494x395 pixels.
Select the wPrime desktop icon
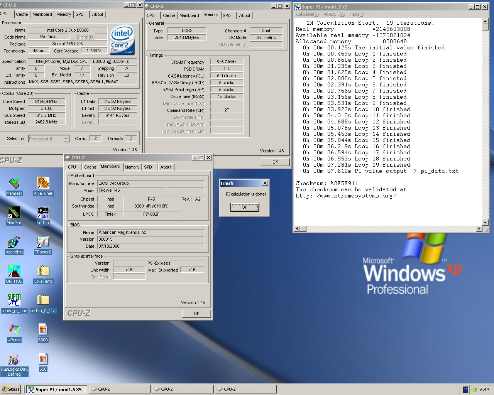coord(14,333)
